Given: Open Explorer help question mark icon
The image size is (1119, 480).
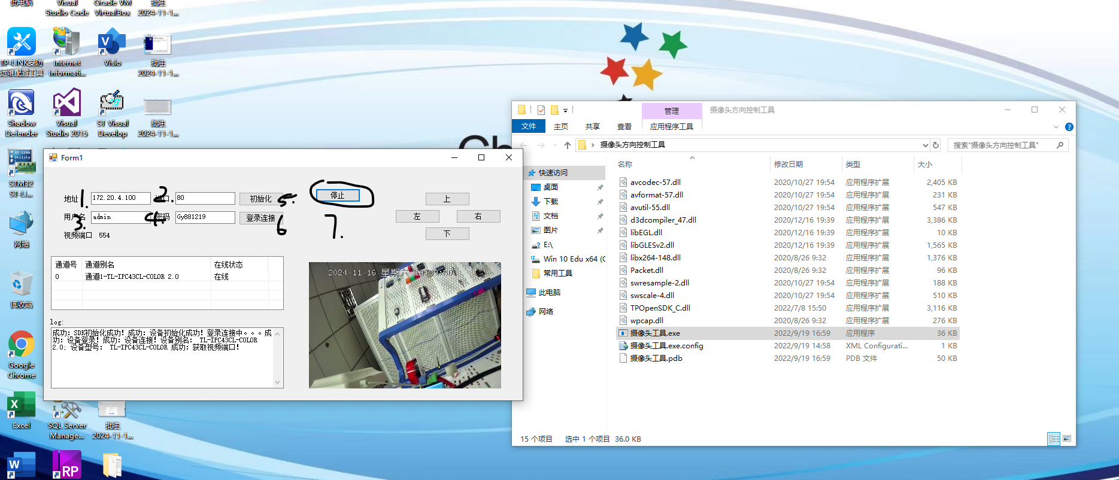Looking at the screenshot, I should tap(1069, 127).
